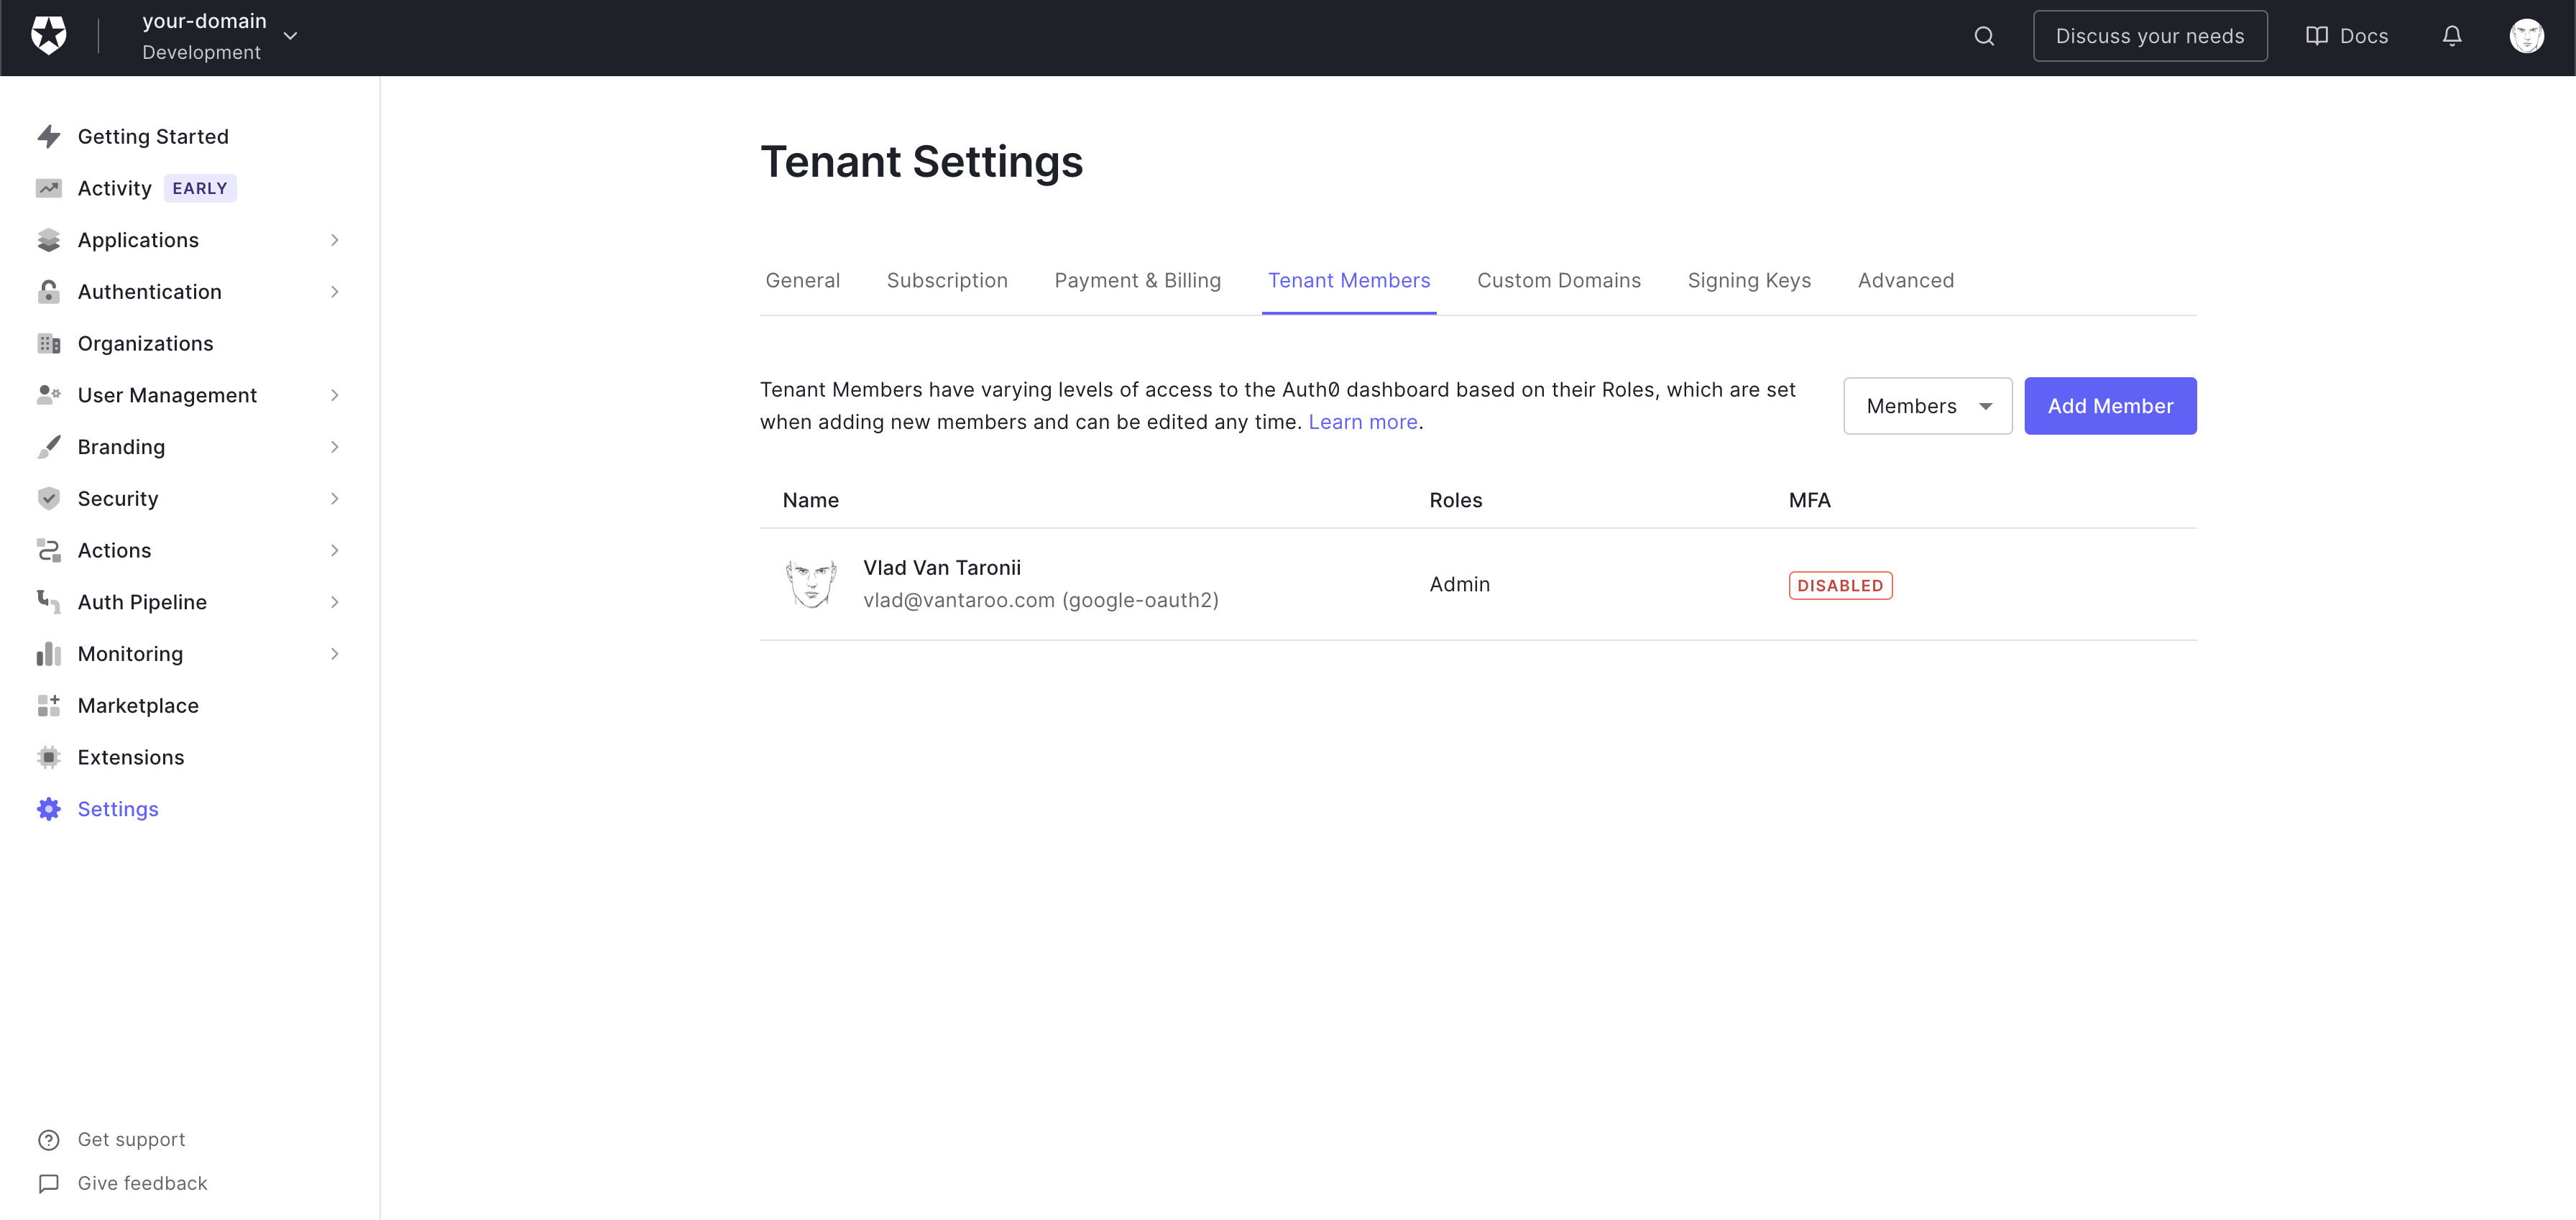Click the Settings gear icon
This screenshot has height=1220, width=2576.
(48, 809)
